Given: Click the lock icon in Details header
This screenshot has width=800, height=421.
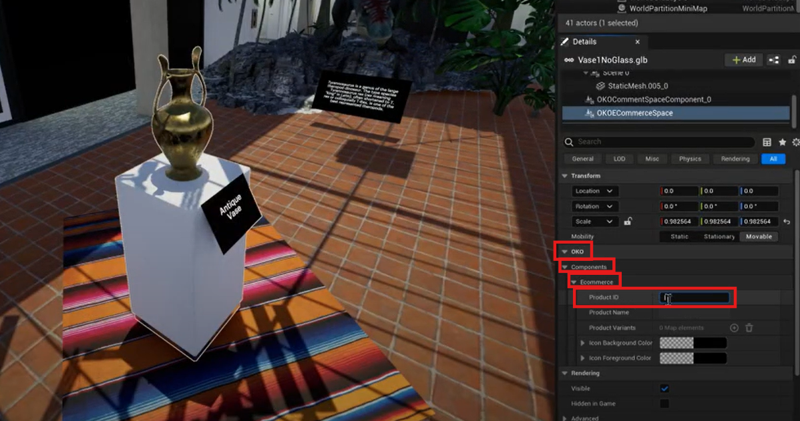Looking at the screenshot, I should click(791, 60).
